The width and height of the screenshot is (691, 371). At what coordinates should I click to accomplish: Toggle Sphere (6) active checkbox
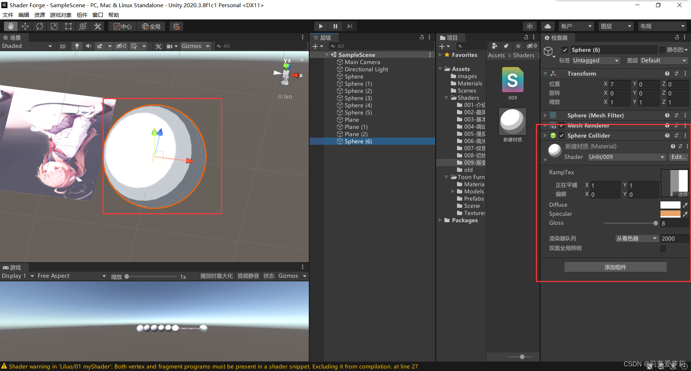[x=565, y=50]
